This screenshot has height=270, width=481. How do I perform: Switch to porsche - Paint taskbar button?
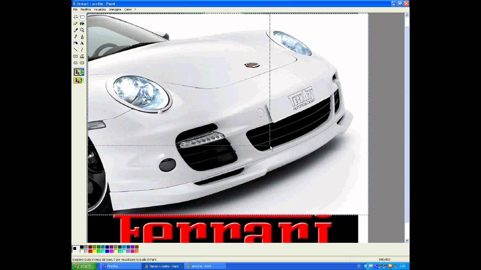pyautogui.click(x=205, y=266)
